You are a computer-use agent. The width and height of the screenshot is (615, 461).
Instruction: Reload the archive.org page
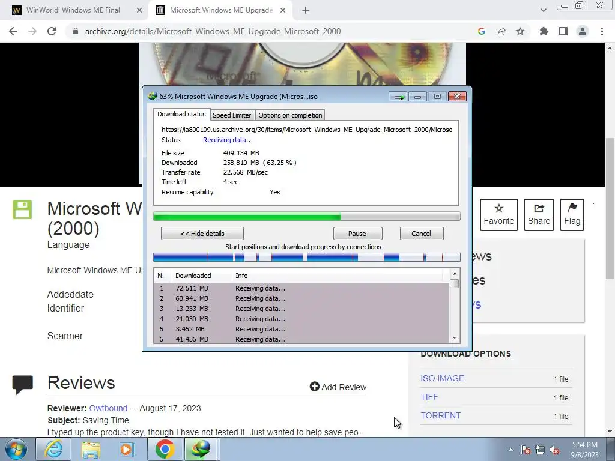52,31
